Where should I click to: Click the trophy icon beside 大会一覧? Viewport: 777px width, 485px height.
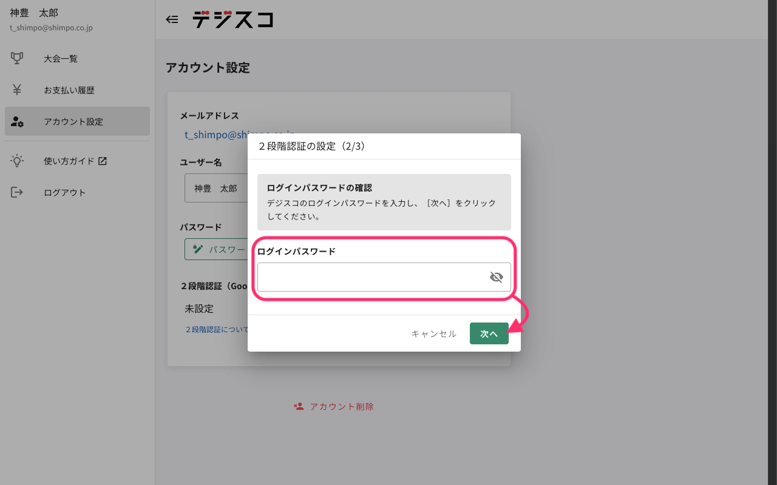pos(17,58)
